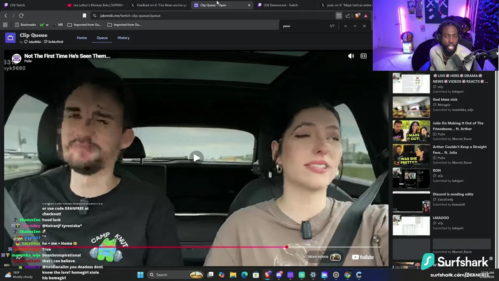Open the Windows Start menu

click(140, 275)
